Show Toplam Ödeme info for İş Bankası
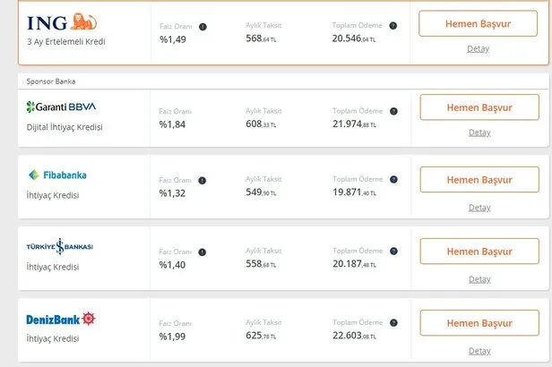Image resolution: width=552 pixels, height=367 pixels. (x=394, y=252)
